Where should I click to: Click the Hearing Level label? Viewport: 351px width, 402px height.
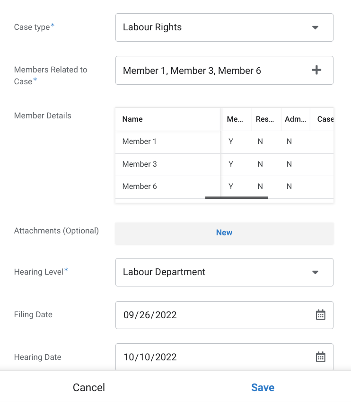click(39, 272)
